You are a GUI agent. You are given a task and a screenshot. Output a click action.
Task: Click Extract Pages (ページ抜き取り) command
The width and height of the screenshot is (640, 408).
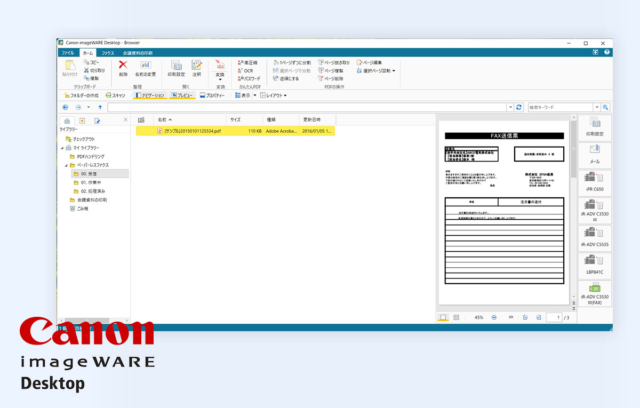pyautogui.click(x=334, y=62)
